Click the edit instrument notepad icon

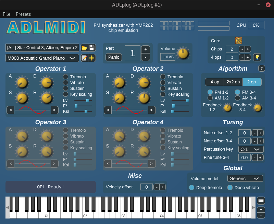coord(84,58)
